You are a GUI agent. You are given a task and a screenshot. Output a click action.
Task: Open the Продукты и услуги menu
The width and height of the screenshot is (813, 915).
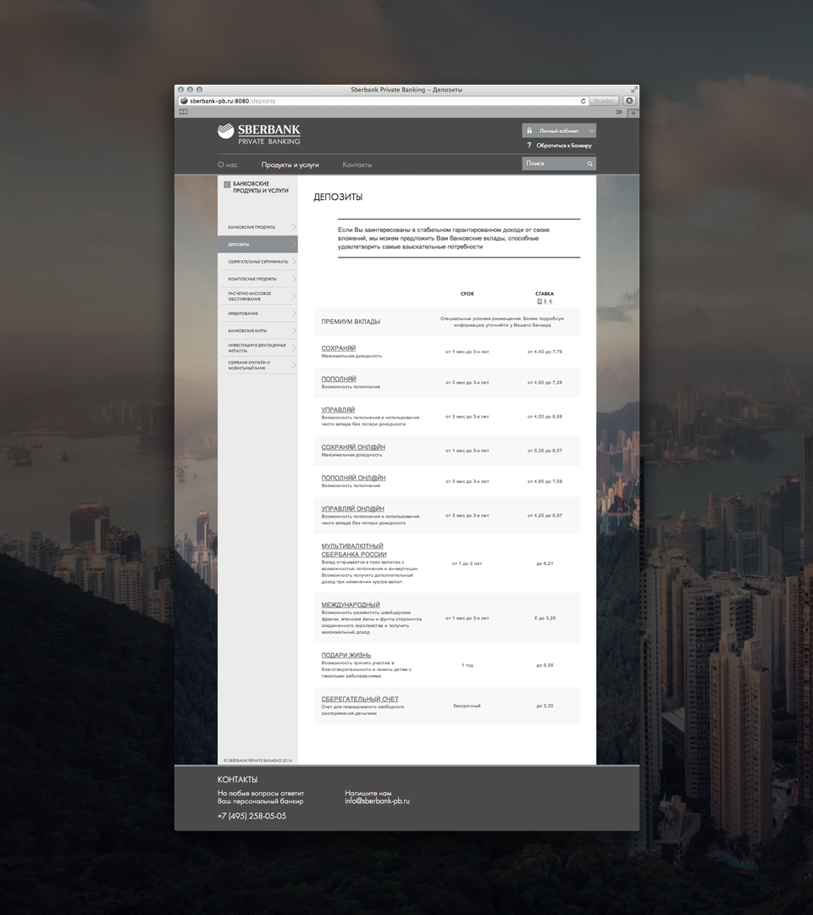tap(290, 164)
